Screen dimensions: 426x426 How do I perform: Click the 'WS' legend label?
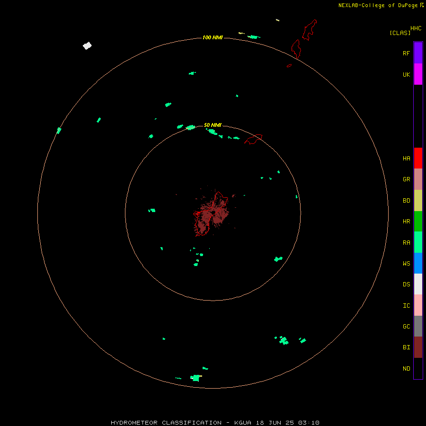click(x=406, y=264)
